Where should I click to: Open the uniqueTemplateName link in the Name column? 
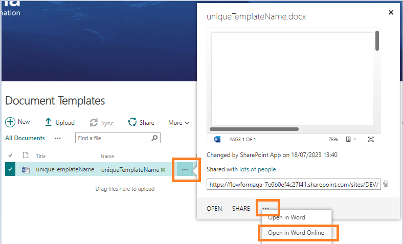coord(130,170)
